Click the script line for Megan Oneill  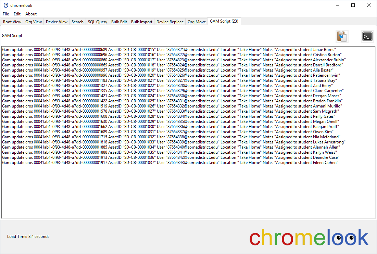171,122
